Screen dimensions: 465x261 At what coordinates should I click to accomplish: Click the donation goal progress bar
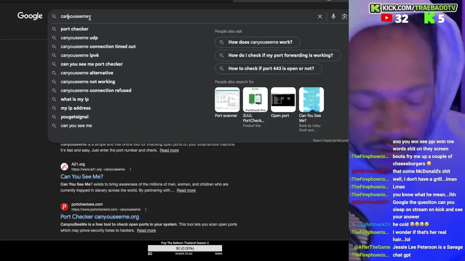[x=185, y=248]
